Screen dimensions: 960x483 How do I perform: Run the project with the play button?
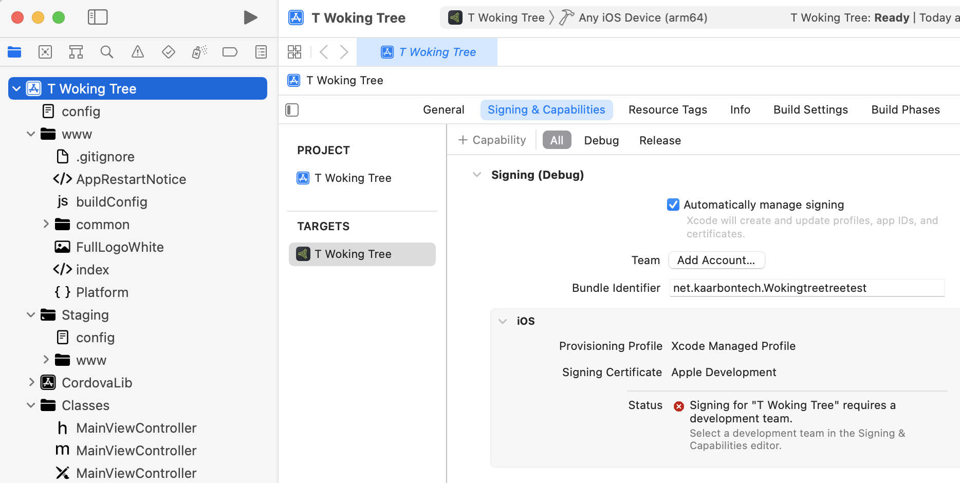251,17
